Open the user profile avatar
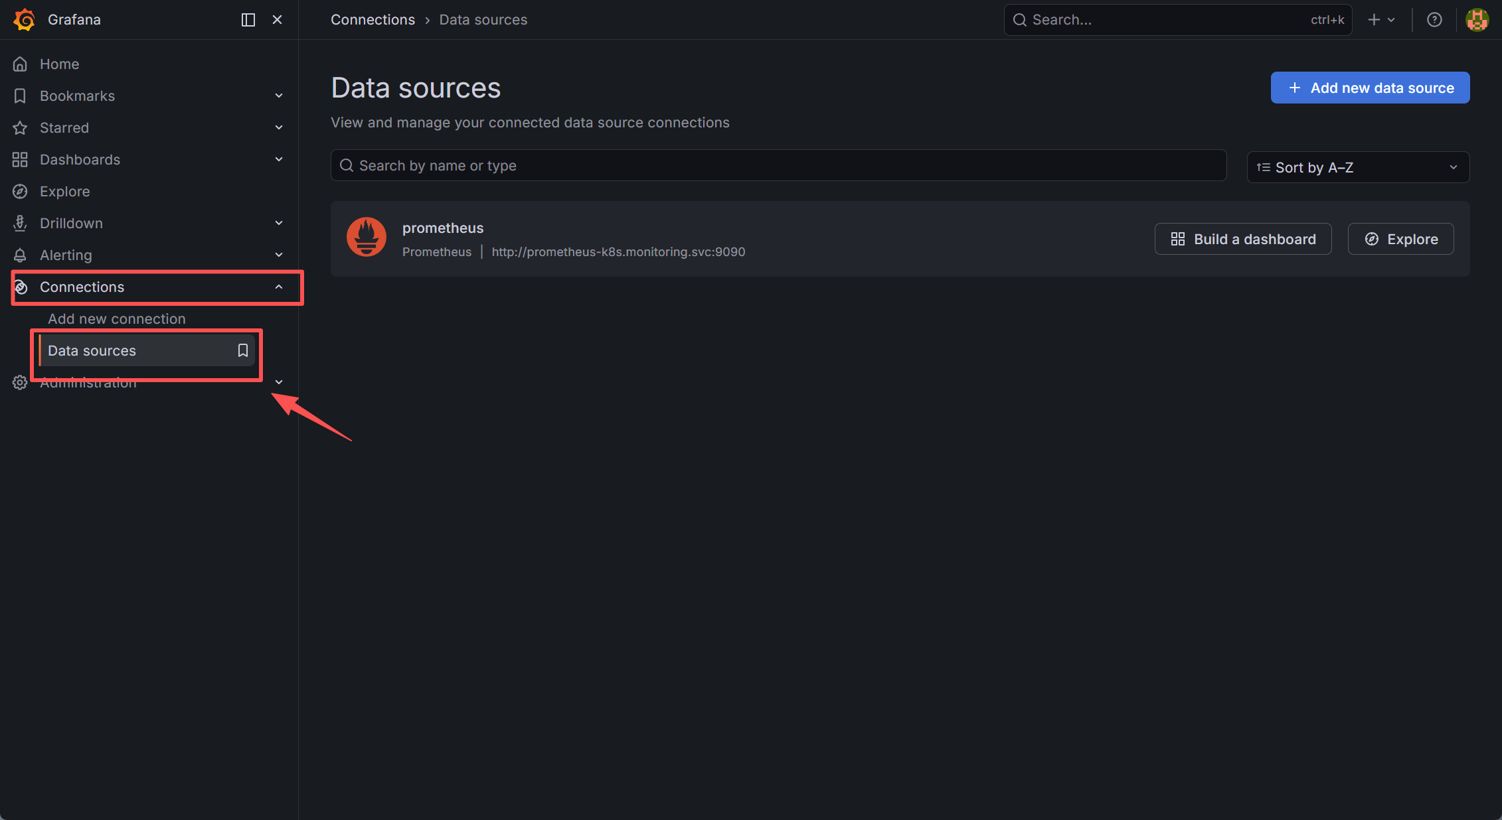Image resolution: width=1502 pixels, height=820 pixels. [1477, 20]
